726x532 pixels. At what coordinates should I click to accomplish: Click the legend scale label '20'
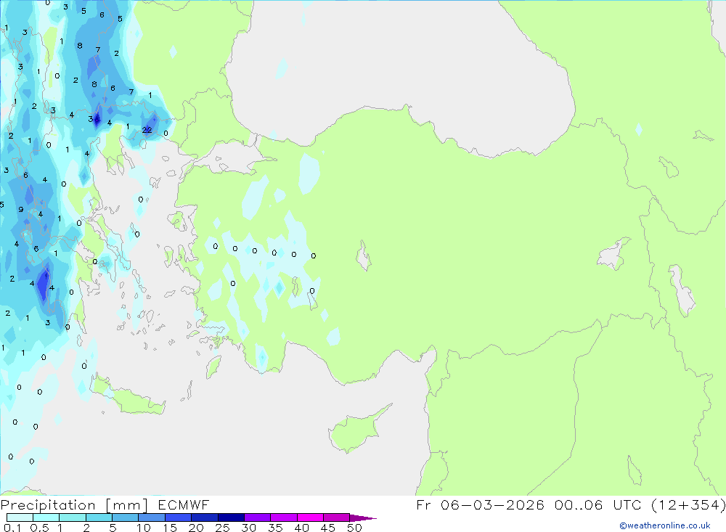(196, 528)
